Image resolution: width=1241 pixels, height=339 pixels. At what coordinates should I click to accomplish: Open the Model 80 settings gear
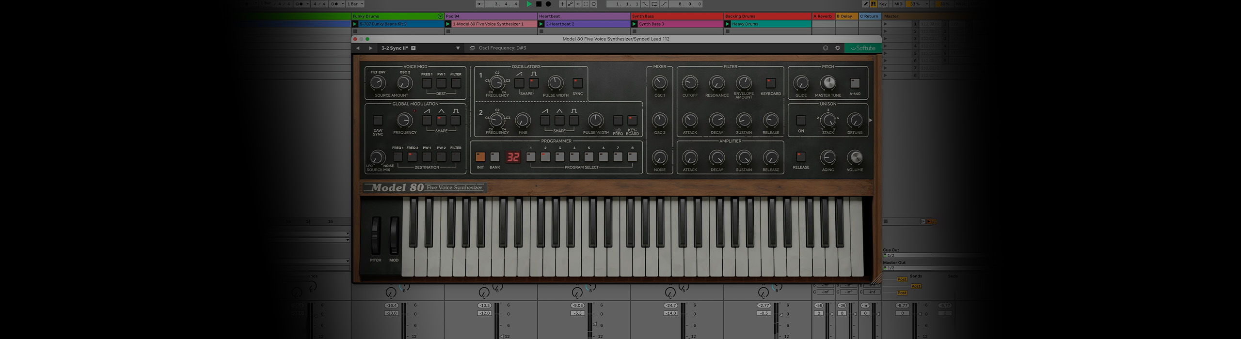pos(838,48)
